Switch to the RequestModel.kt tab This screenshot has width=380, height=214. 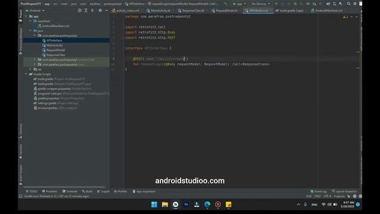[x=226, y=11]
